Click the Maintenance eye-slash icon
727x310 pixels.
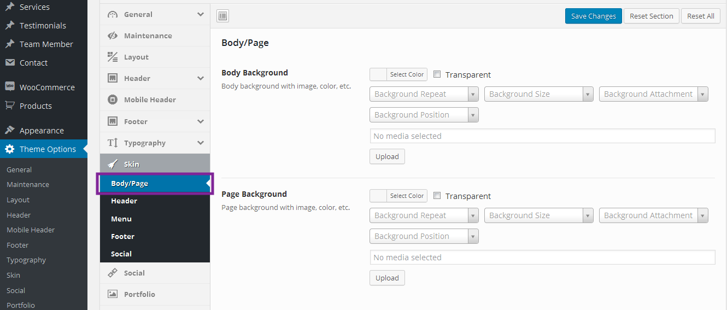click(x=113, y=36)
